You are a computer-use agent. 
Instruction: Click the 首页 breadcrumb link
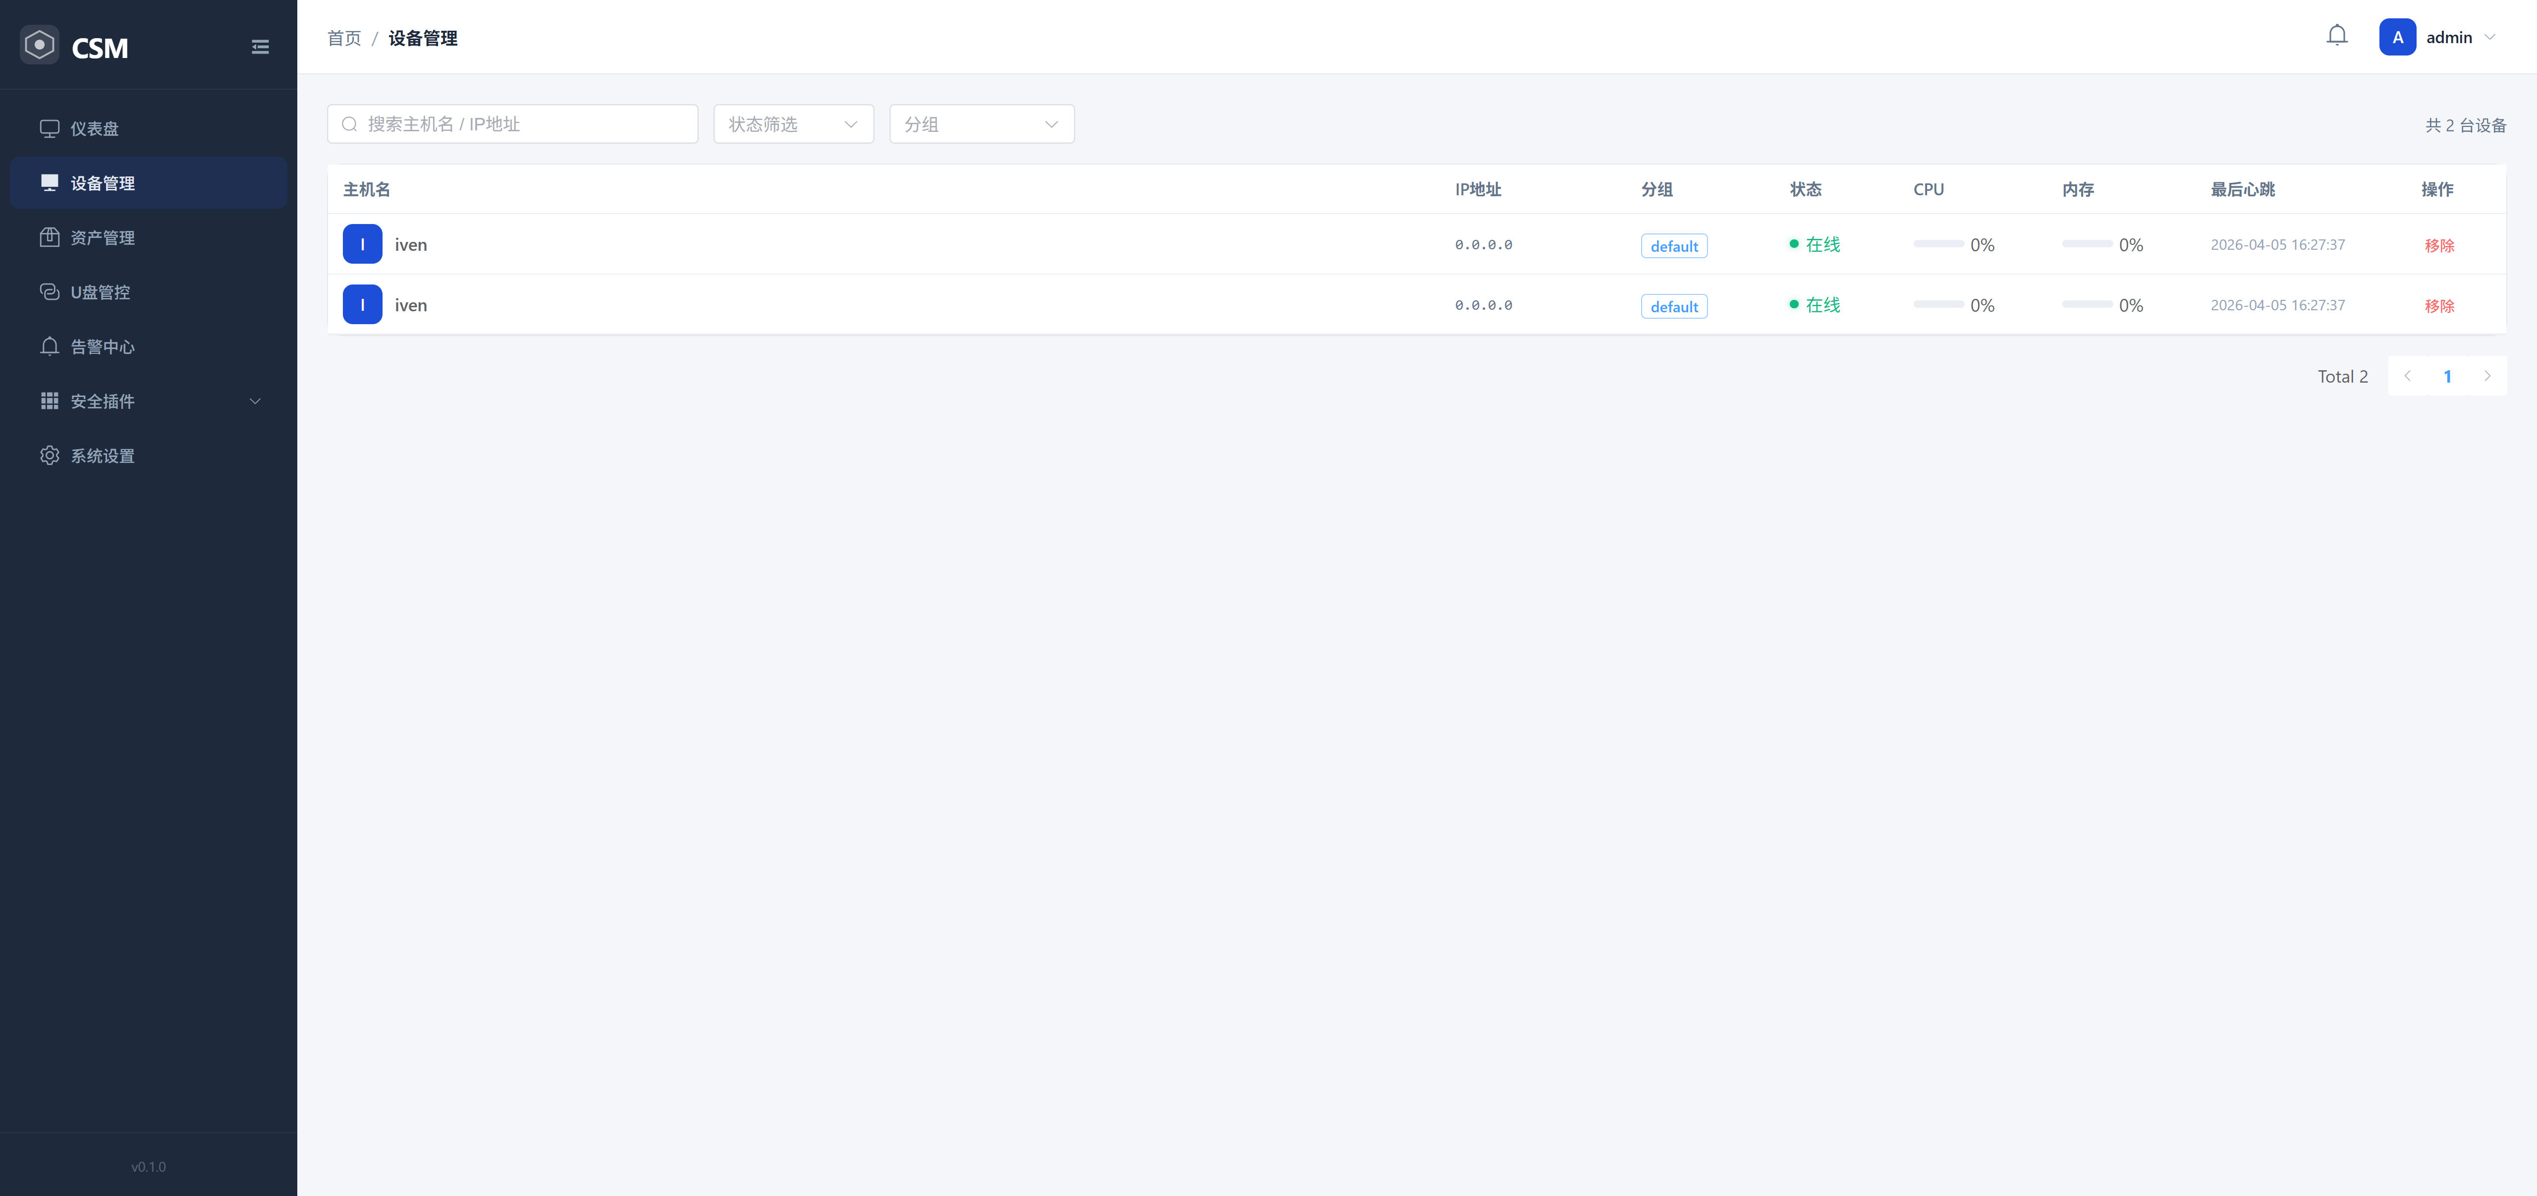[x=344, y=38]
